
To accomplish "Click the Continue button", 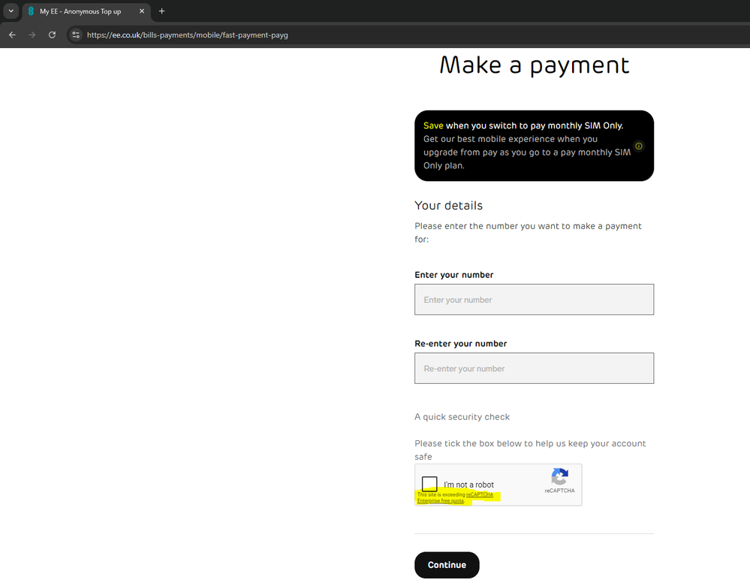I will (x=447, y=565).
